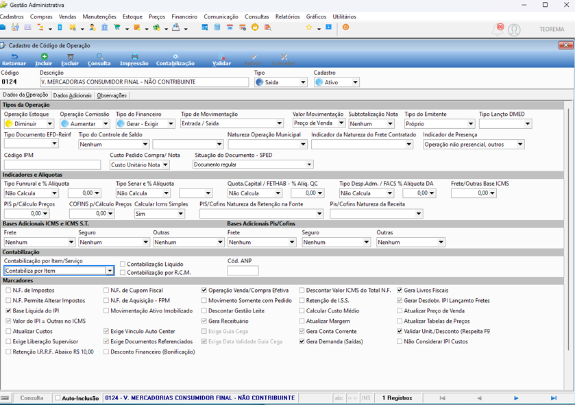575x405 pixels.
Task: Enable Contabilização Líquido checkbox
Action: 123,265
